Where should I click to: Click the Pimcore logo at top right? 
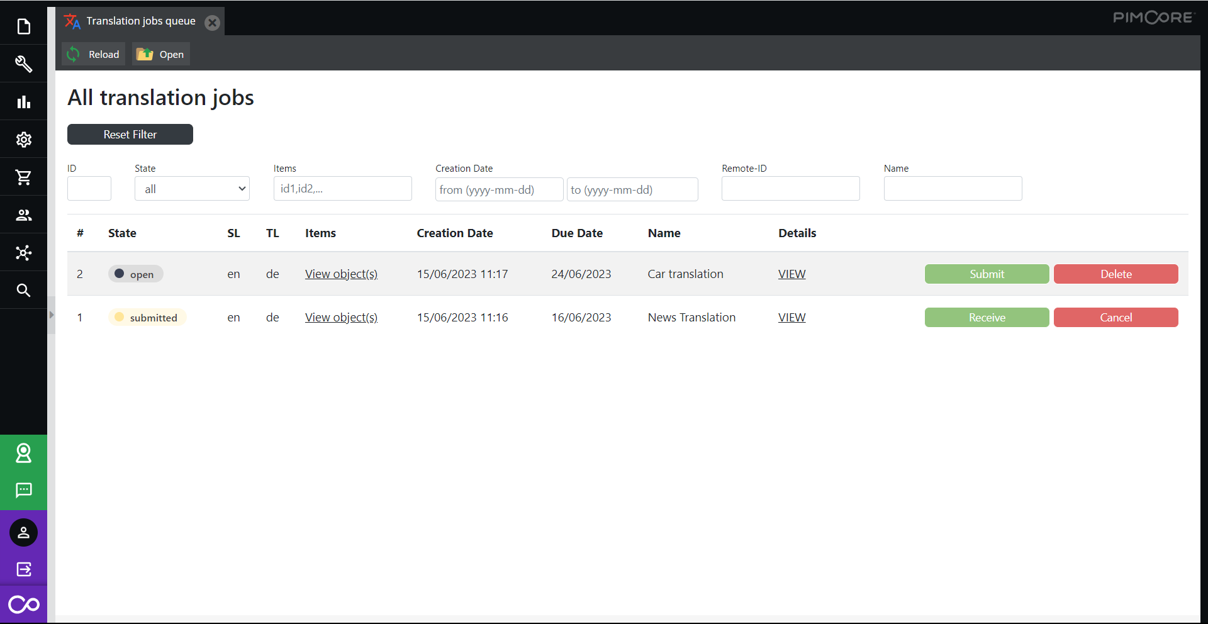tap(1153, 17)
